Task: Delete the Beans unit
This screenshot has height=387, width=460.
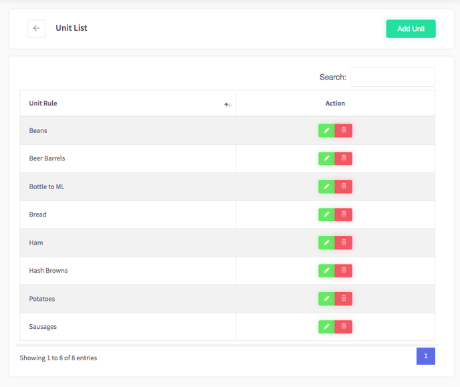Action: click(x=344, y=130)
